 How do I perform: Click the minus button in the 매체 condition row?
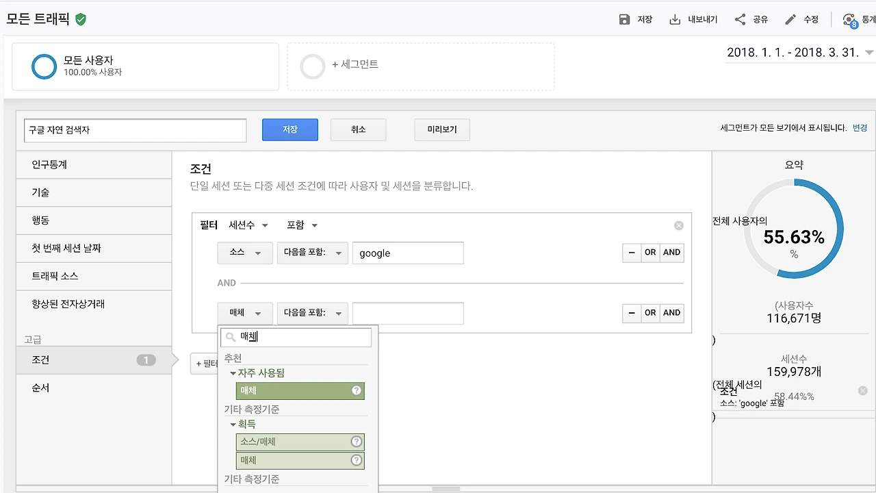[632, 313]
